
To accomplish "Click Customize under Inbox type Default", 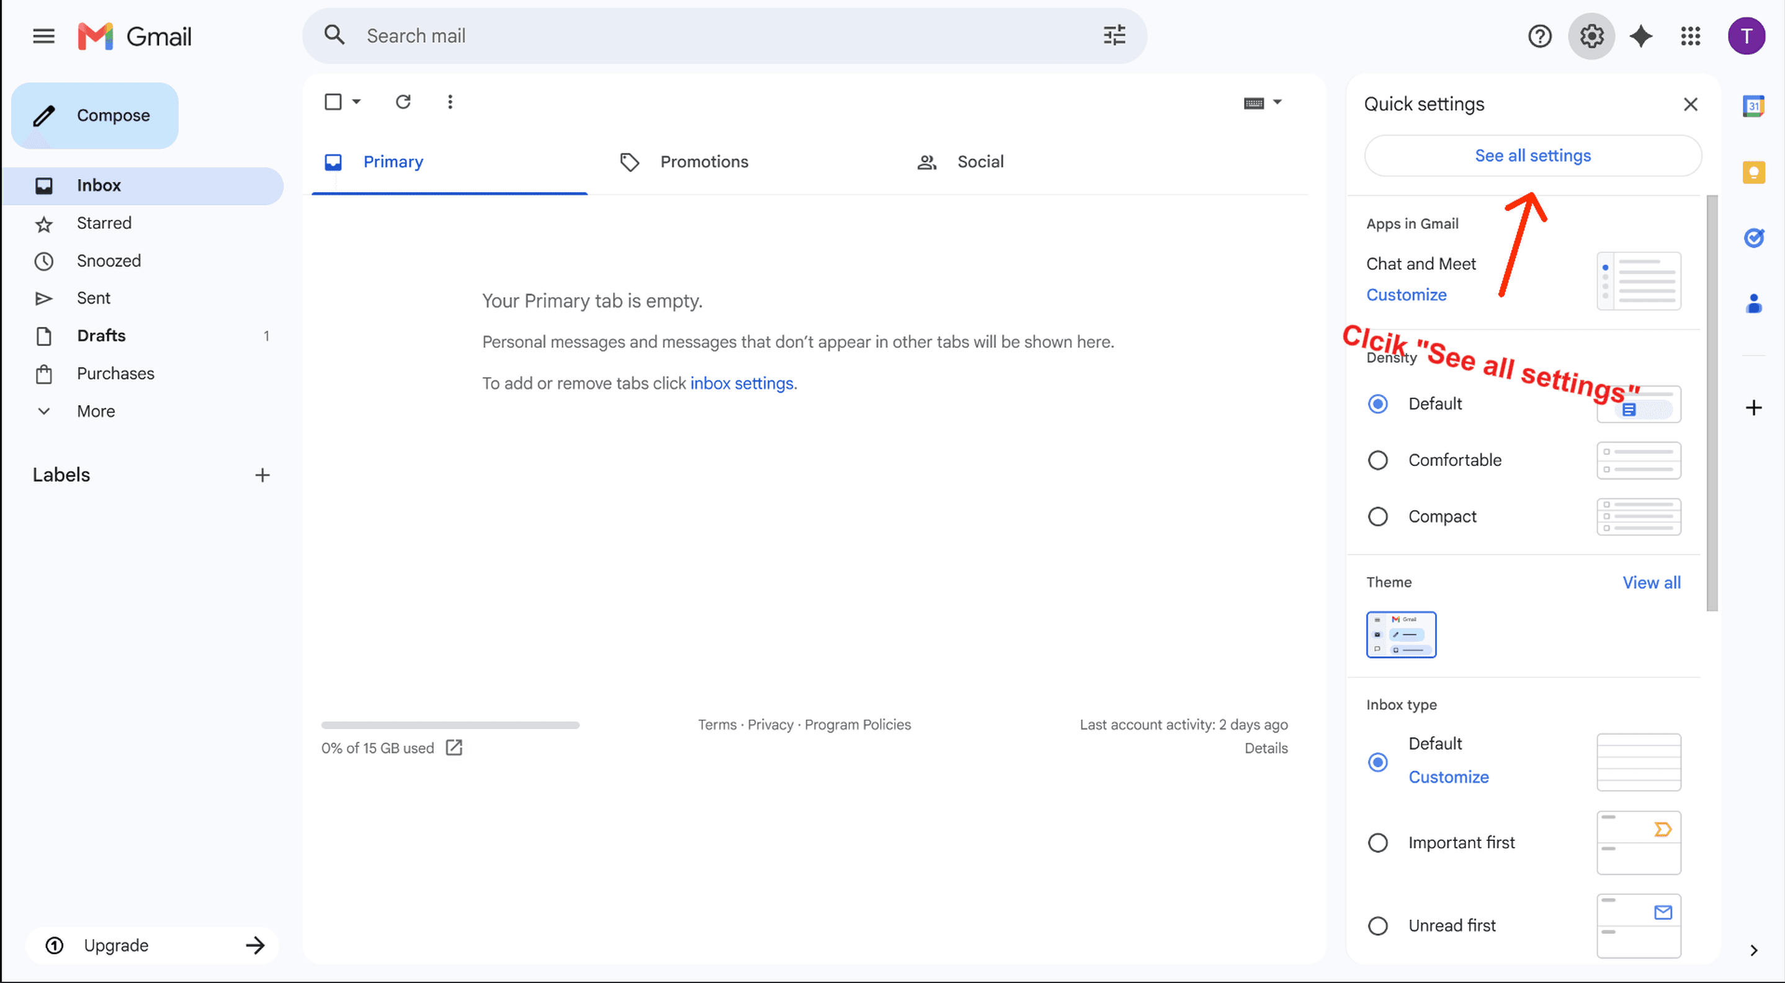I will click(1448, 777).
